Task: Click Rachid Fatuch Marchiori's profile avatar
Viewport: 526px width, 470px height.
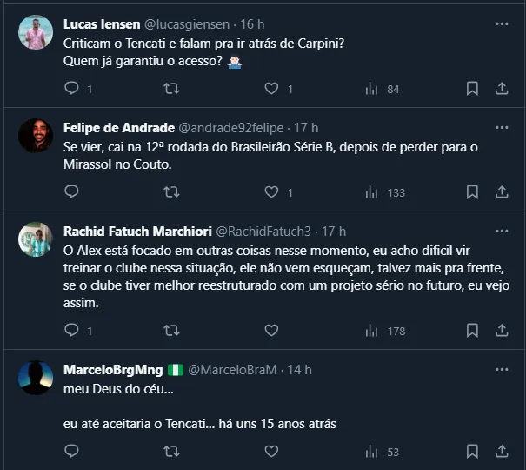Action: tap(36, 239)
